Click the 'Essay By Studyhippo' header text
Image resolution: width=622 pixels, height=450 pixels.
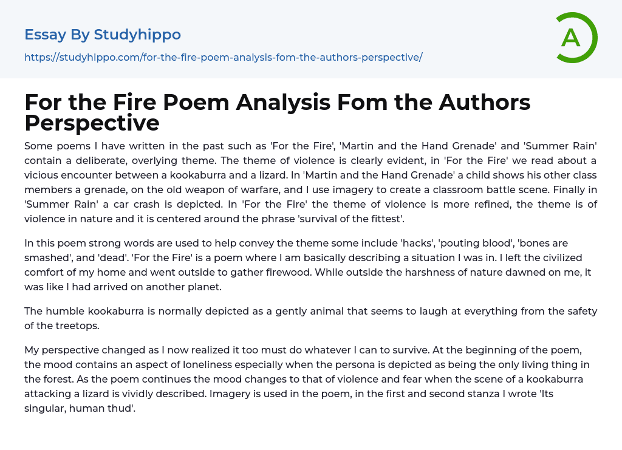coord(102,35)
